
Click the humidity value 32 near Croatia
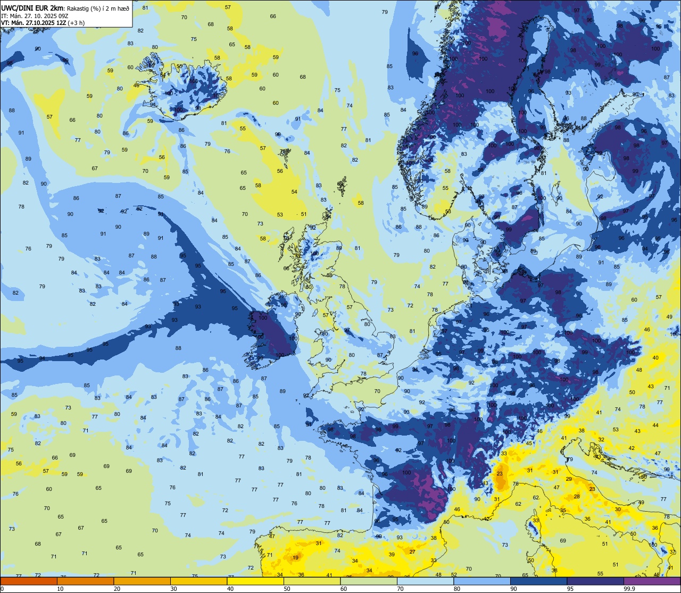(601, 439)
